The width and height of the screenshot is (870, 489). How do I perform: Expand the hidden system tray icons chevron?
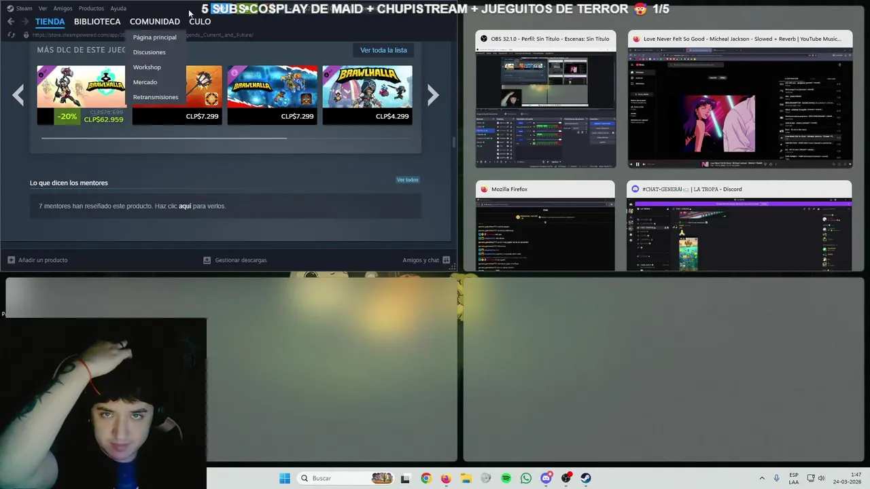762,478
